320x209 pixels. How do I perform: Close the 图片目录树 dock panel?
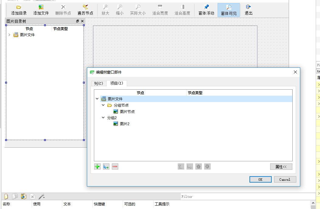tap(82, 21)
